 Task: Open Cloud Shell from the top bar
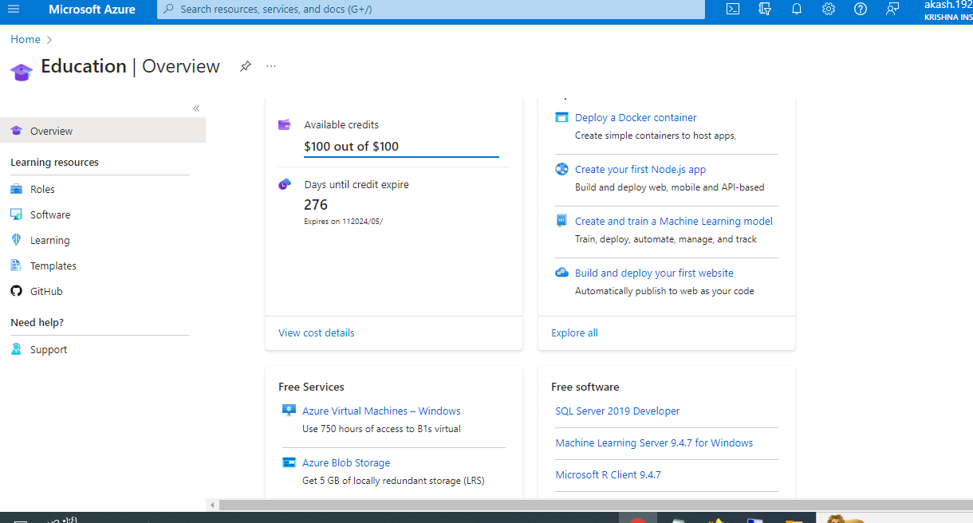pos(732,10)
